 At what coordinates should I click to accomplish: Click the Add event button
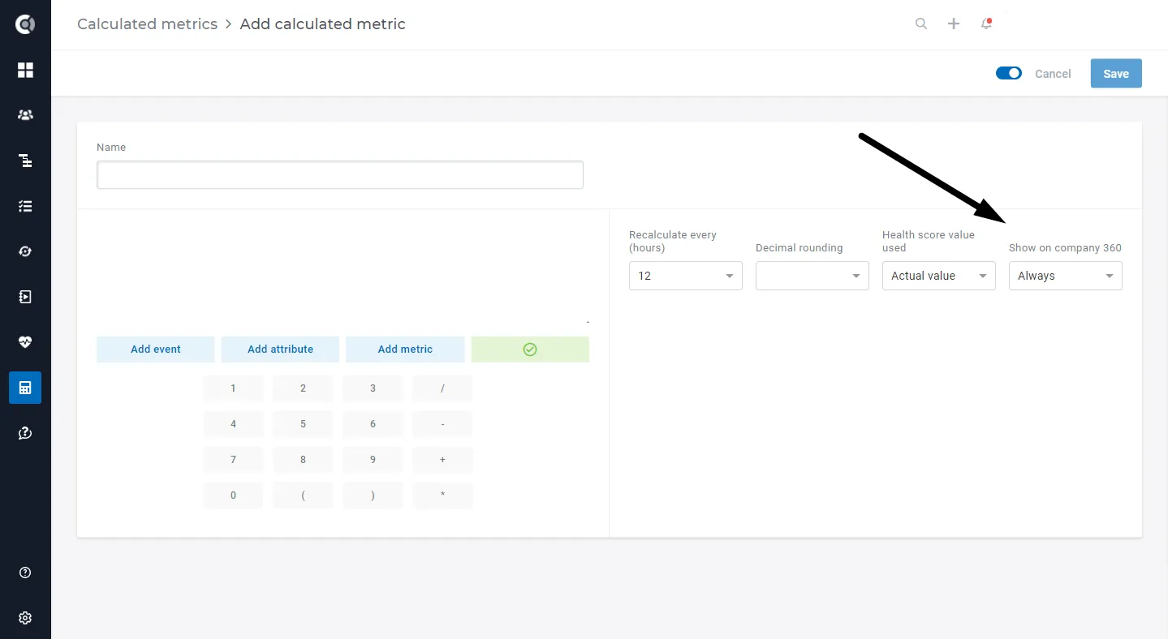pyautogui.click(x=156, y=350)
